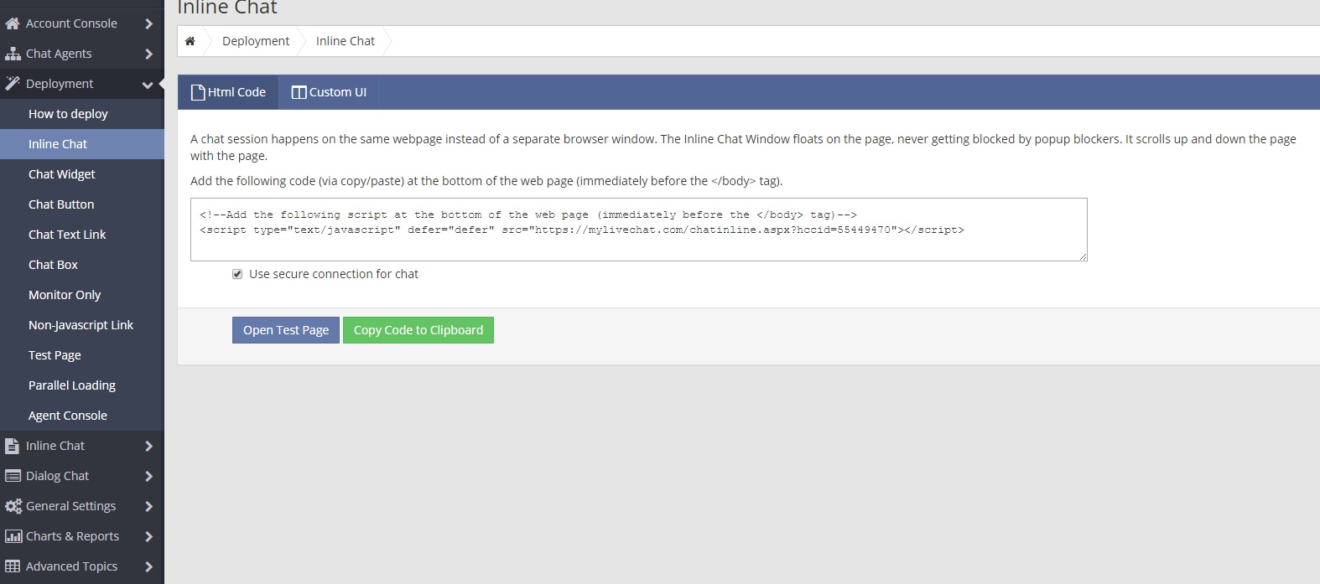The height and width of the screenshot is (584, 1320).
Task: Open the Chat Widget menu item
Action: click(82, 174)
